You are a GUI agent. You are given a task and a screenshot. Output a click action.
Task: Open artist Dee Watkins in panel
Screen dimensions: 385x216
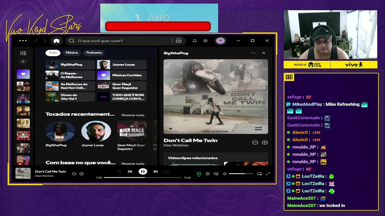176,145
